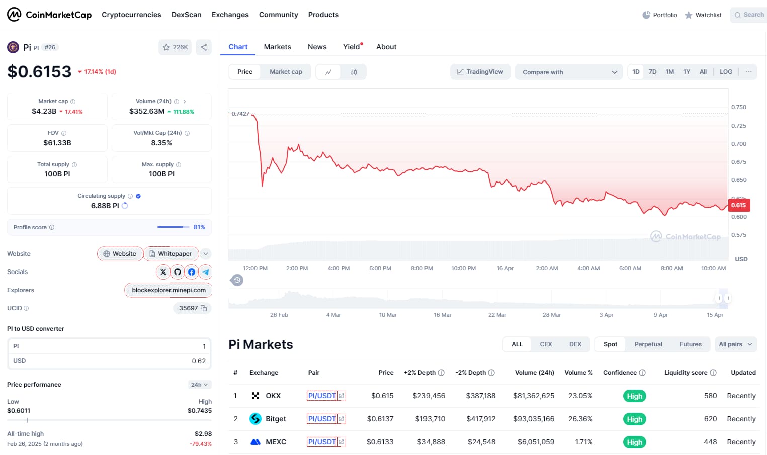
Task: Open chart more options ellipsis
Action: [748, 72]
